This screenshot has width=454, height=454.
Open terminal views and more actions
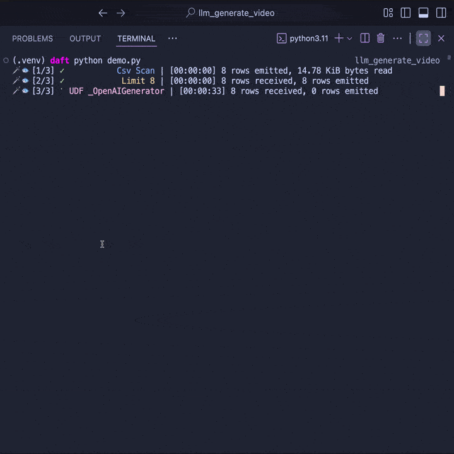coord(397,38)
